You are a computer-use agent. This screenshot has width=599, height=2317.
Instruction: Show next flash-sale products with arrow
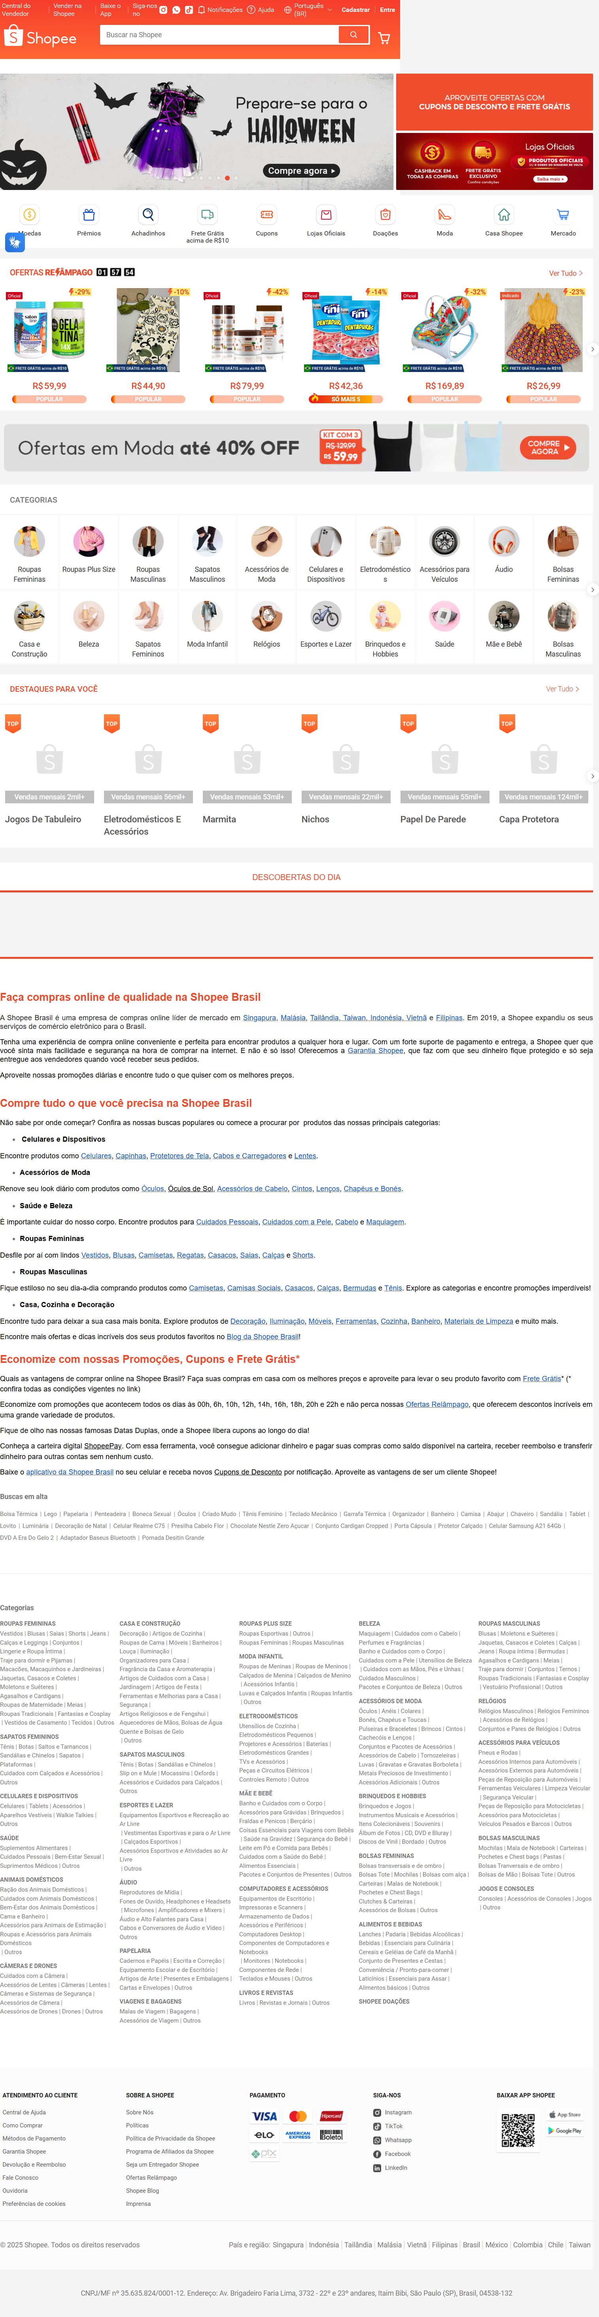point(592,349)
